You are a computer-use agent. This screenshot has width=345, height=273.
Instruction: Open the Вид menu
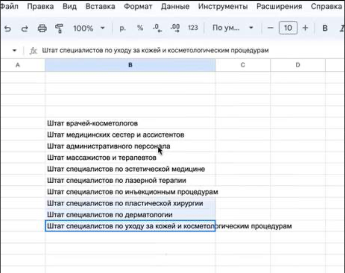[x=70, y=7]
